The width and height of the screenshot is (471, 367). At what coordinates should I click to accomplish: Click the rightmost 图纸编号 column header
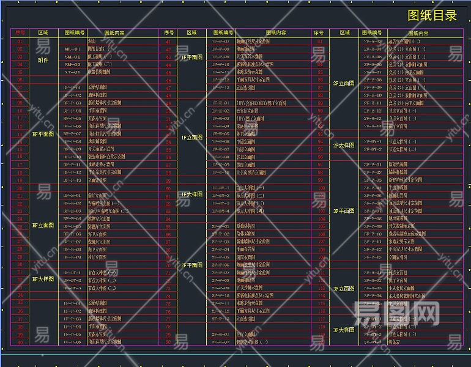point(372,32)
